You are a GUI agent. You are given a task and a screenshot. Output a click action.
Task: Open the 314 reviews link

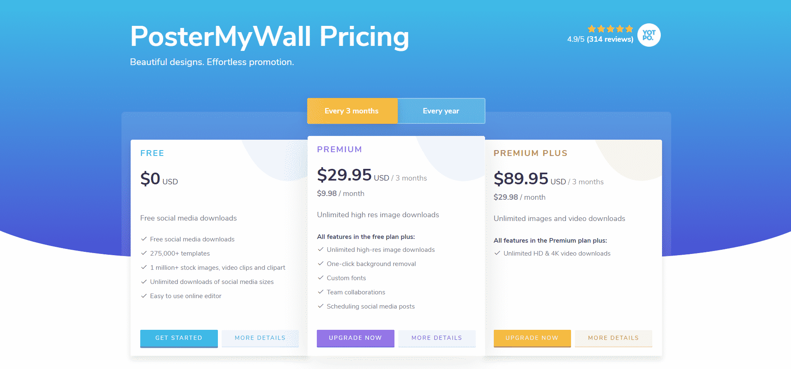(x=610, y=39)
